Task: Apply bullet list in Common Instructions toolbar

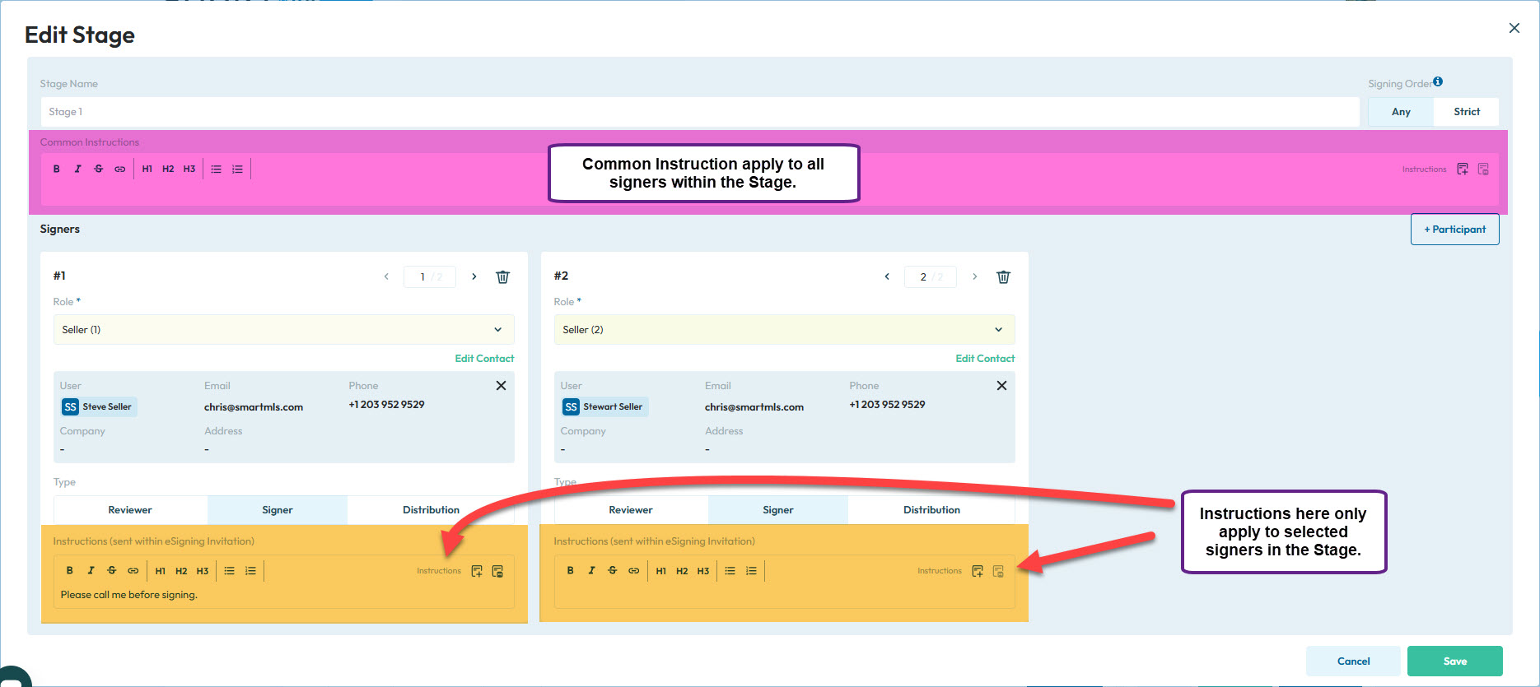Action: (216, 169)
